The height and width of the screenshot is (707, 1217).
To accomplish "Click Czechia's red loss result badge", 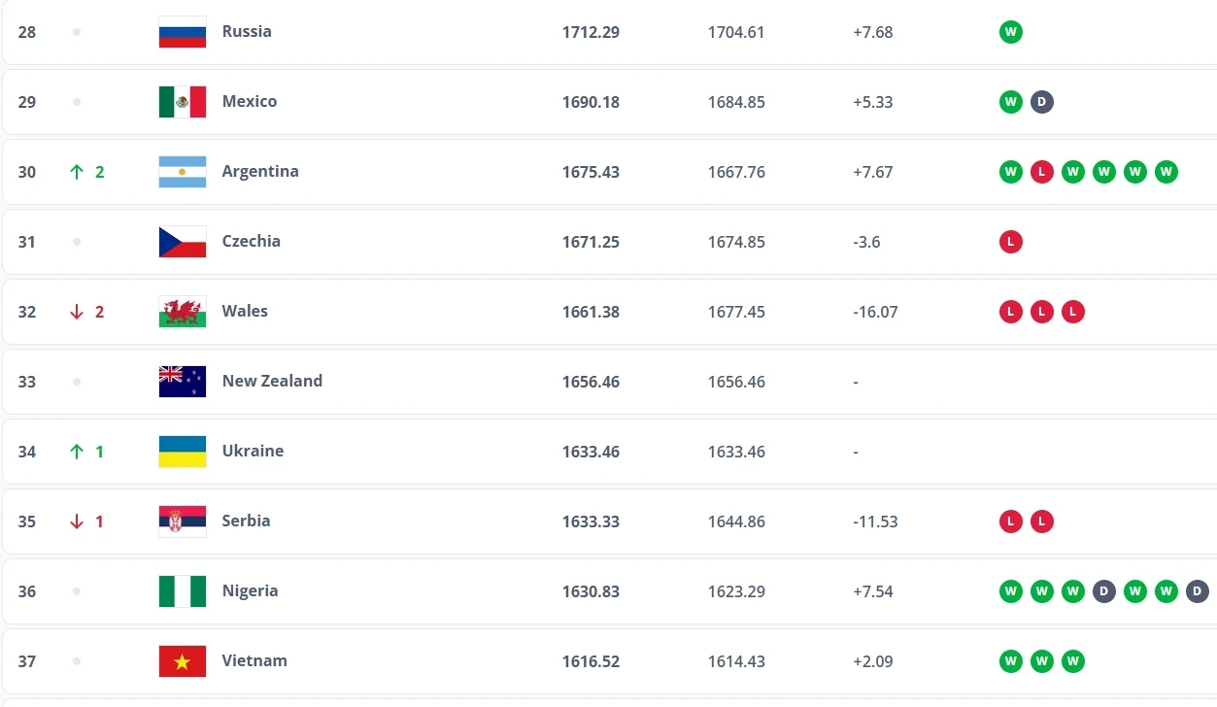I will (1011, 242).
